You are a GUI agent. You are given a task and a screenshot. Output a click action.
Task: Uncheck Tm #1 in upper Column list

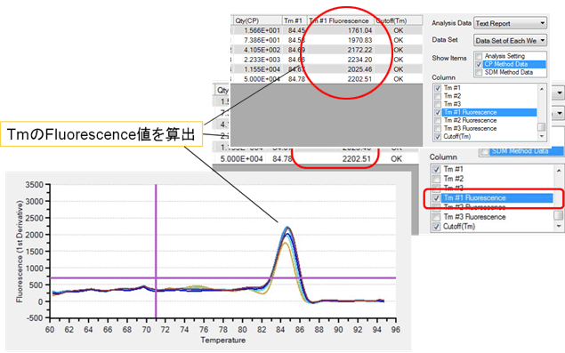point(438,88)
